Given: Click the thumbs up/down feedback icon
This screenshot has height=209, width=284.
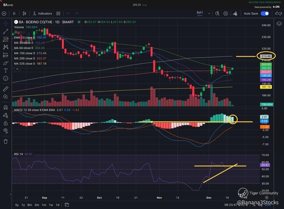Looking at the screenshot, I should pos(279,13).
